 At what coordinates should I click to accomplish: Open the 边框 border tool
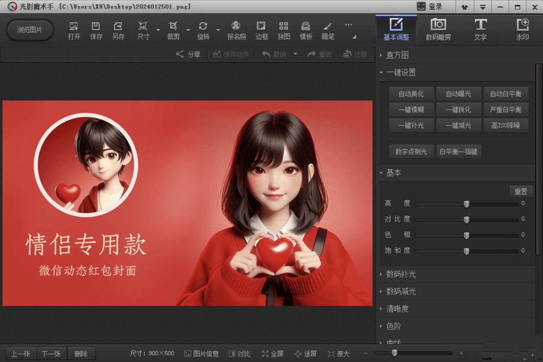coord(261,31)
